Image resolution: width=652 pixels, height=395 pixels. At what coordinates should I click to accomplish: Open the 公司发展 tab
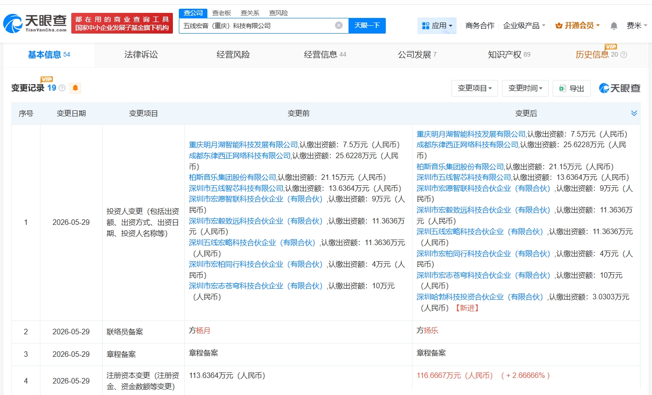click(x=417, y=55)
